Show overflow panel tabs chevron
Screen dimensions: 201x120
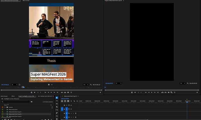(53, 96)
